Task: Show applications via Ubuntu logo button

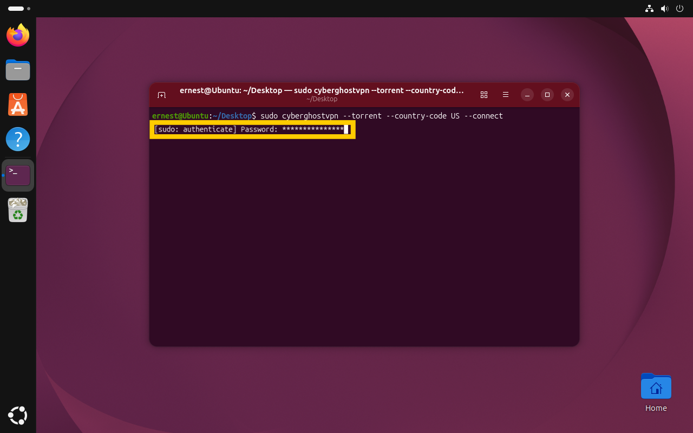Action: pos(18,415)
